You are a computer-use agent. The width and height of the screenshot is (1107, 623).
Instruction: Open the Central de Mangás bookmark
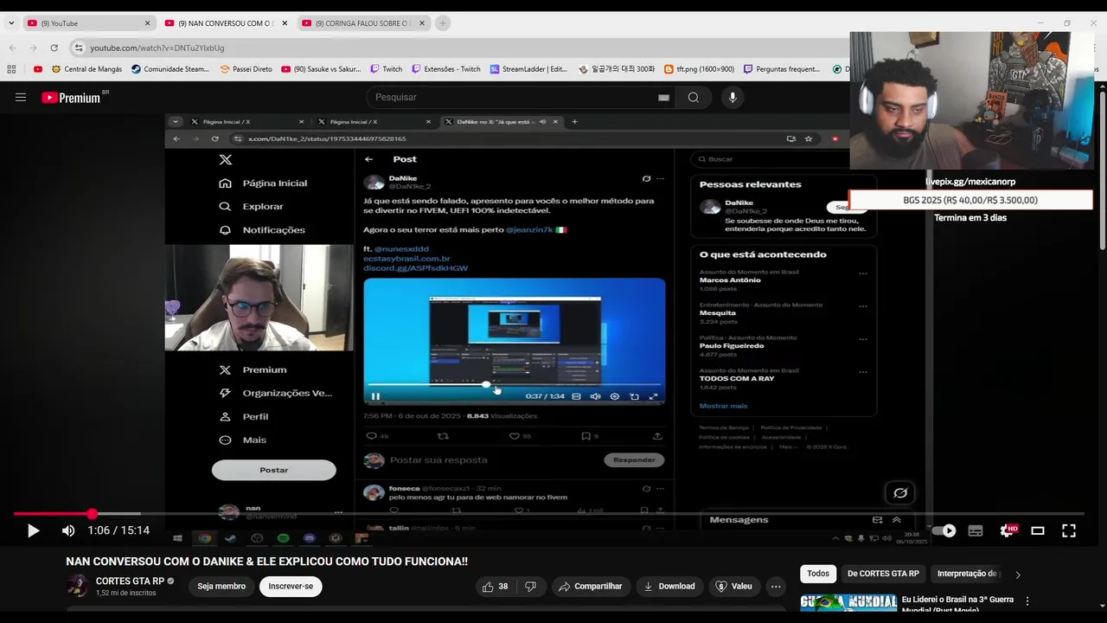86,69
